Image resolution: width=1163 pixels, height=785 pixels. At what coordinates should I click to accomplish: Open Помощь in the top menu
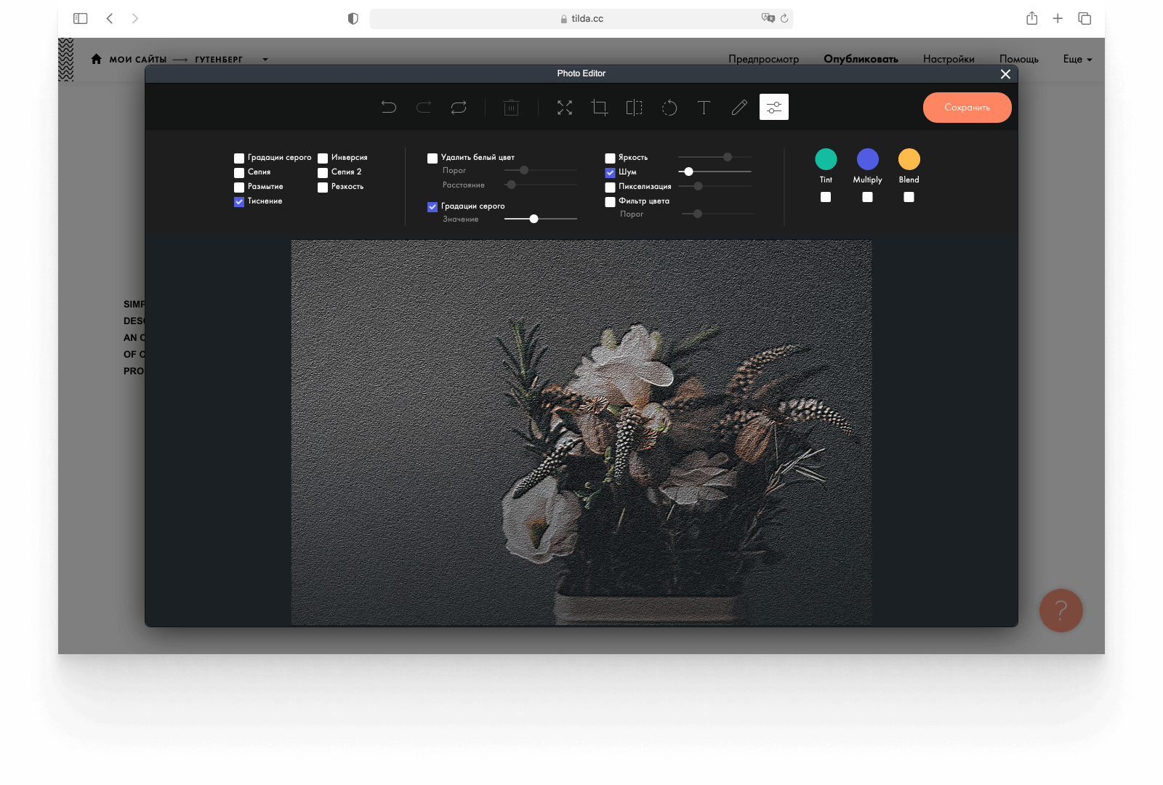[x=1018, y=59]
